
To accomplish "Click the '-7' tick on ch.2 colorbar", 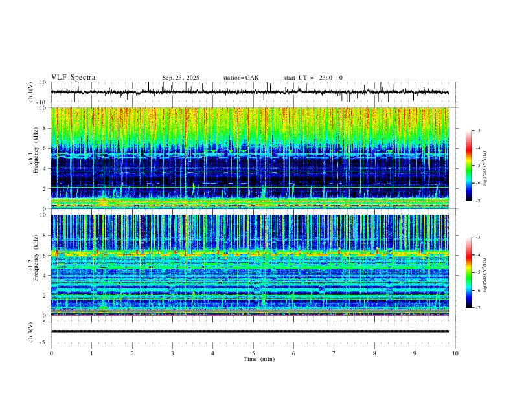I will 477,307.
